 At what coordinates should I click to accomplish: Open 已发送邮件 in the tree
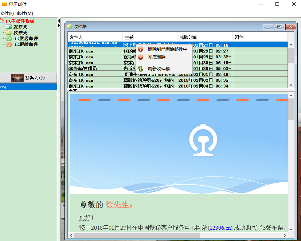click(26, 39)
